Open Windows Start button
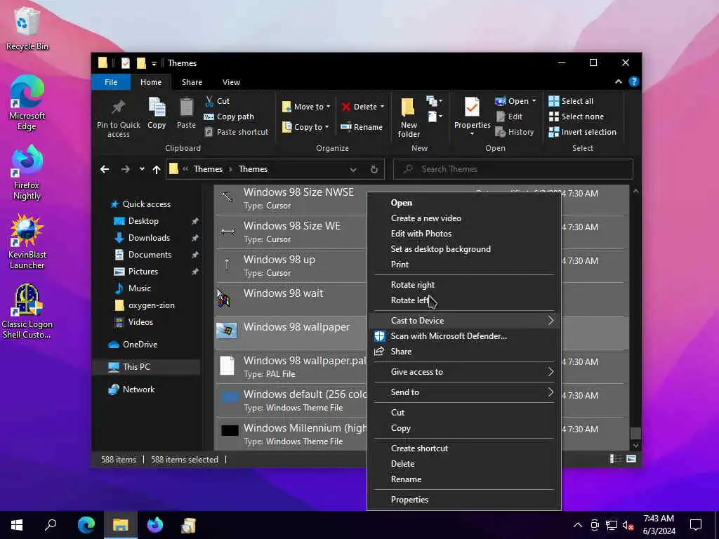The image size is (719, 539). pos(17,525)
